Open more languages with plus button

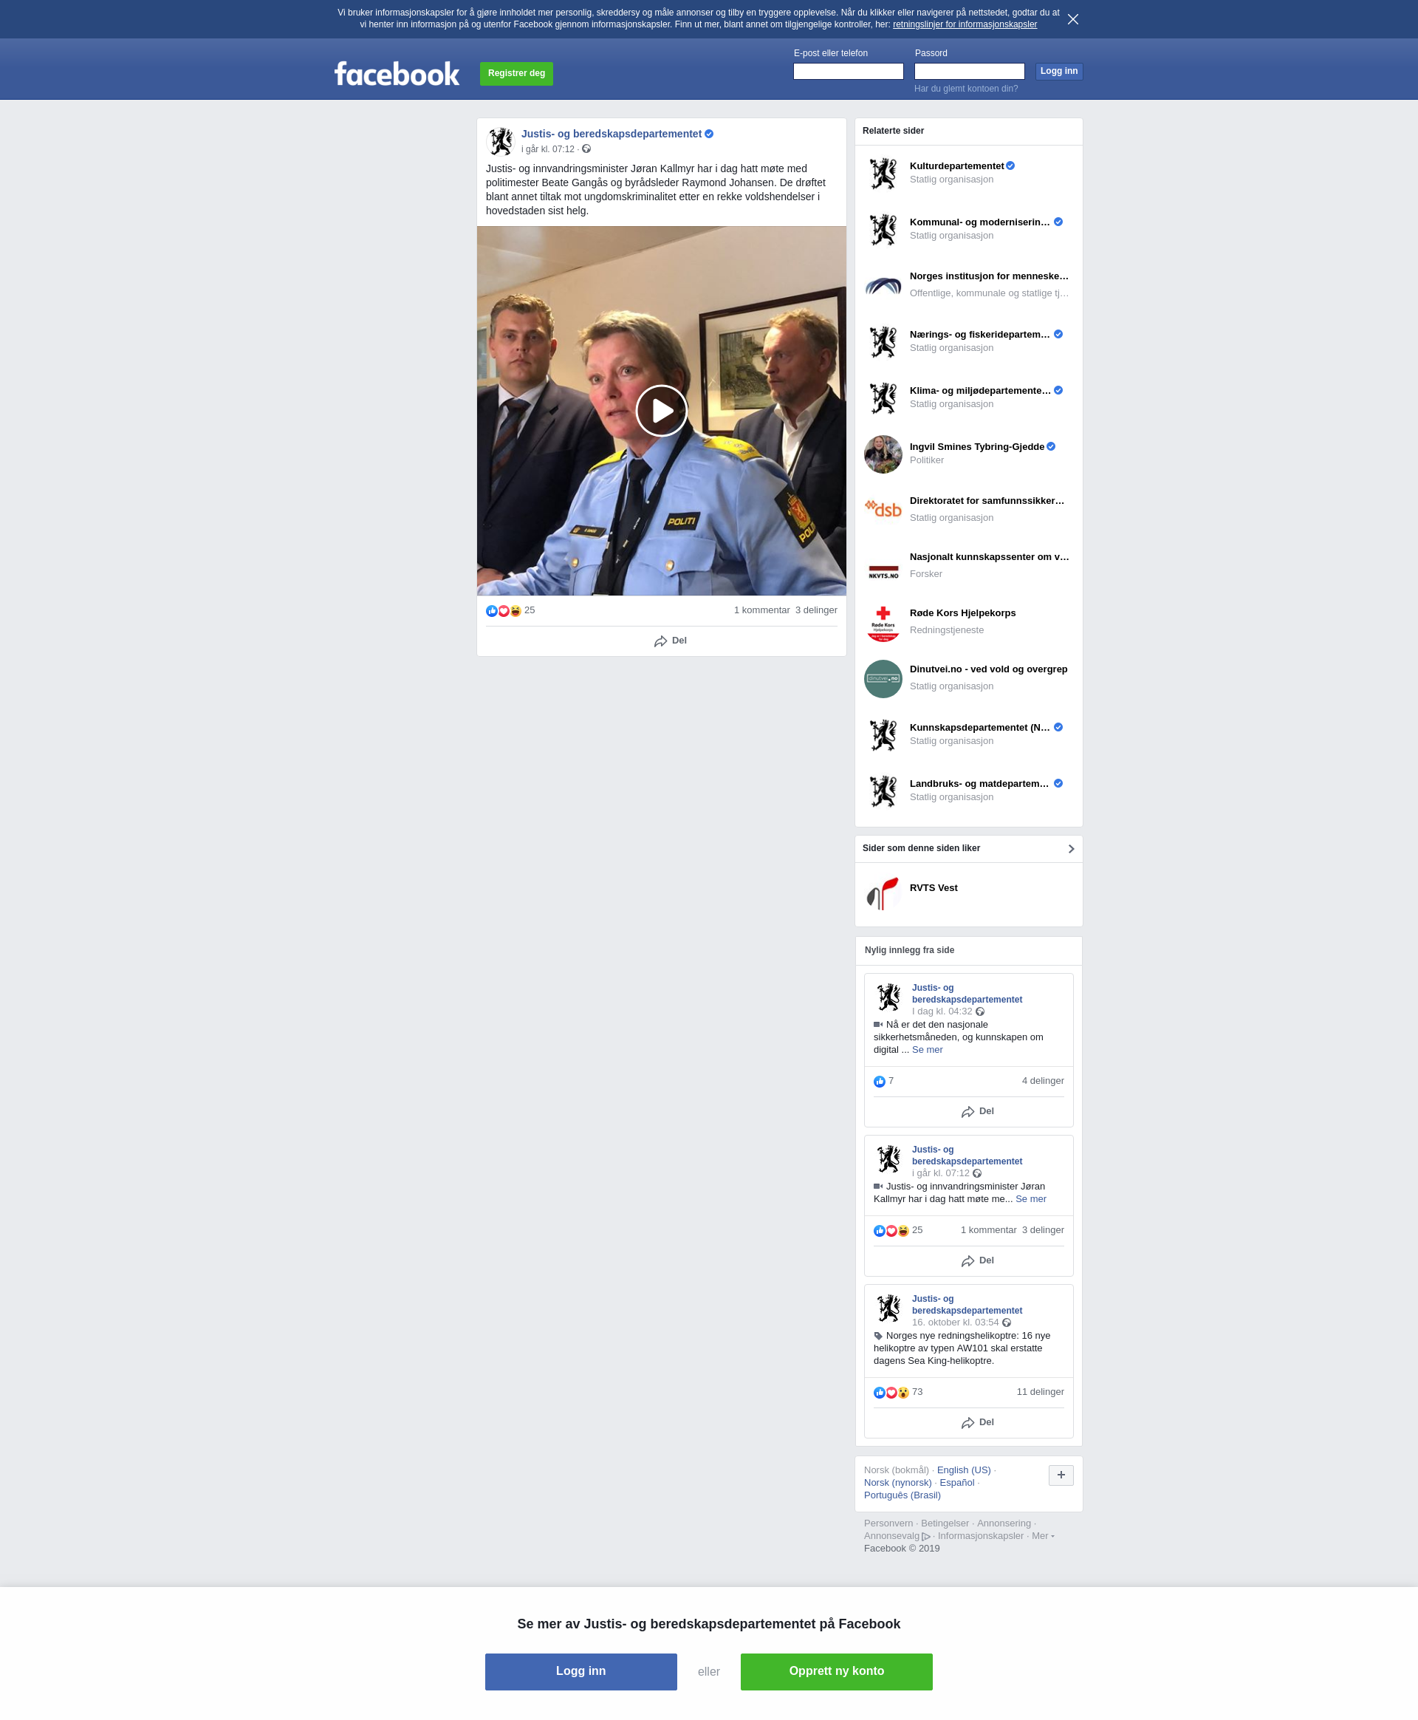(x=1061, y=1474)
